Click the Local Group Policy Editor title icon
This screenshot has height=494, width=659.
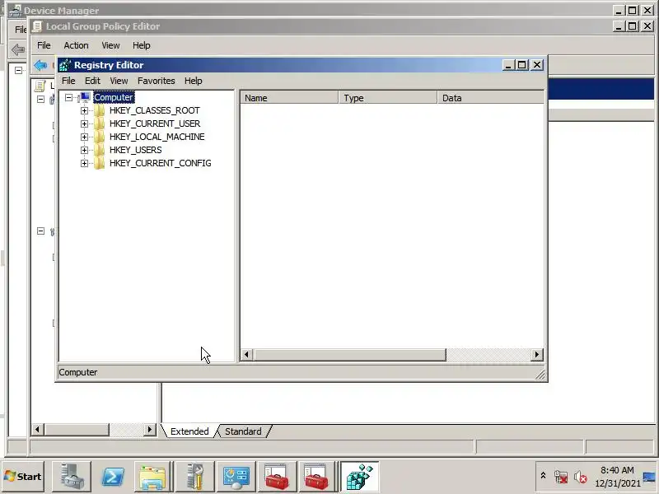37,26
